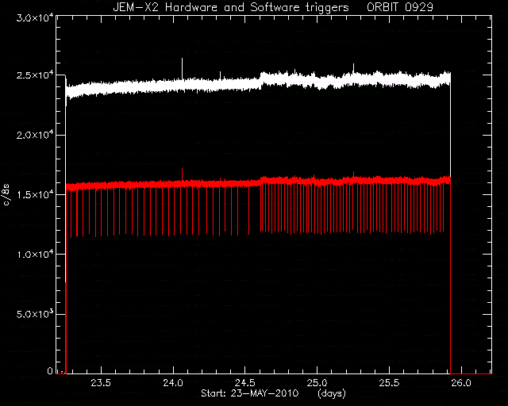This screenshot has height=406, width=508.
Task: Click the 2.5×10⁴ y-axis tick label
Action: coord(35,75)
